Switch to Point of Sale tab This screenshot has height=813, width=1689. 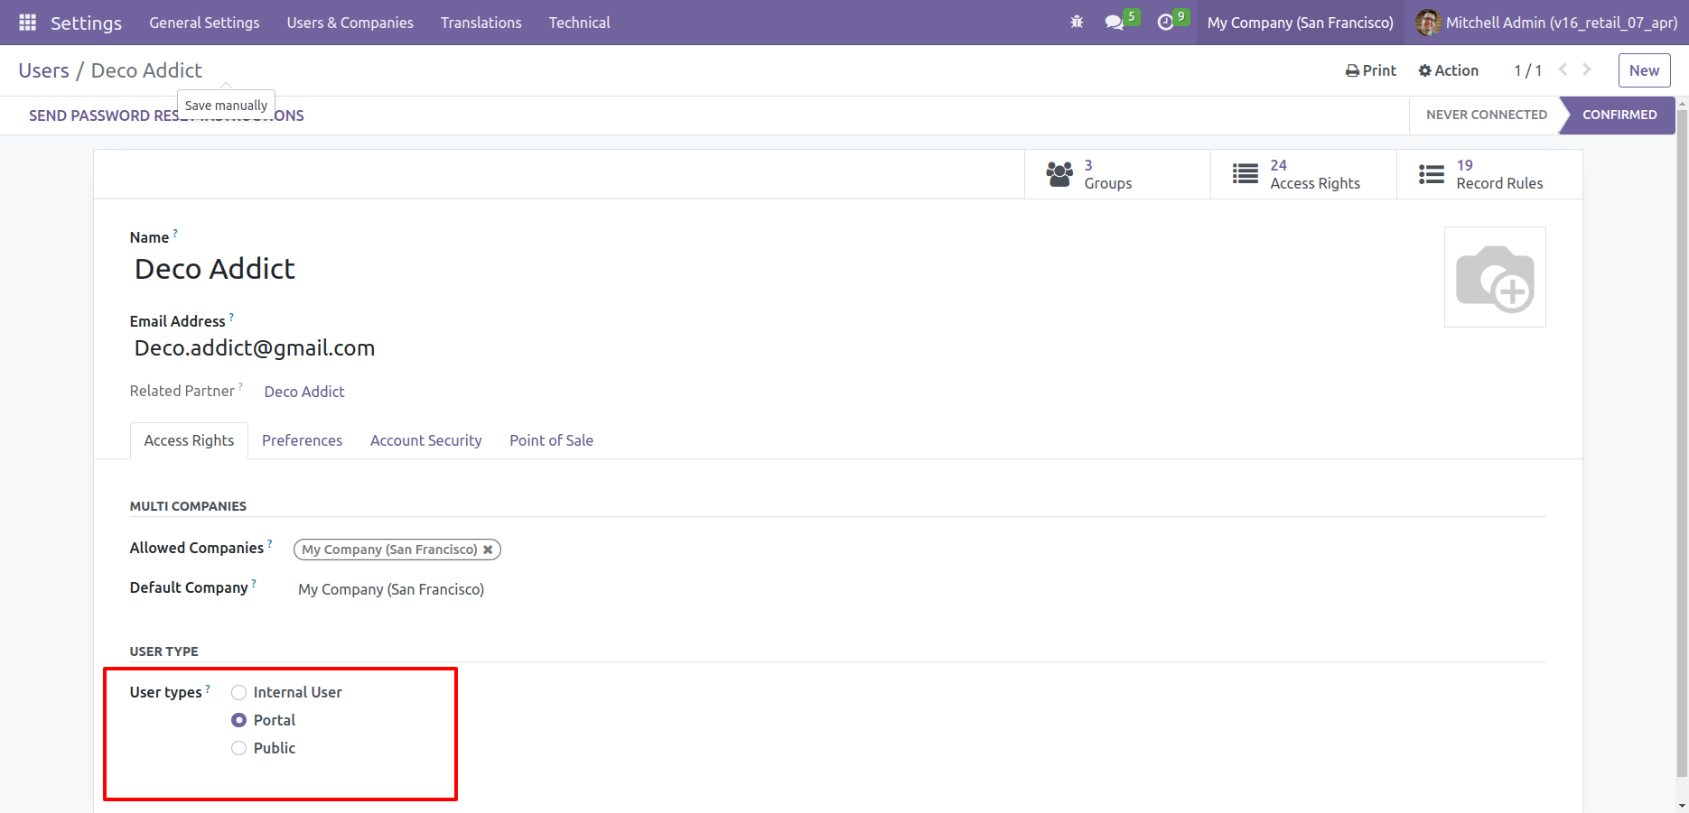[551, 440]
